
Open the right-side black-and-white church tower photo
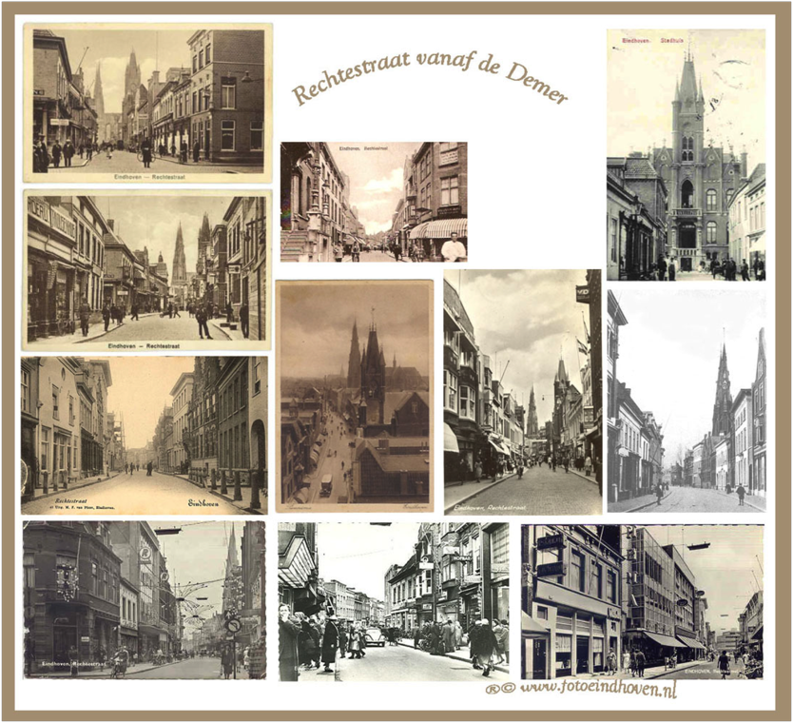tap(686, 401)
